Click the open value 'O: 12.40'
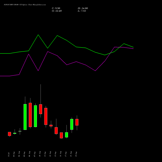This screenshot has height=162, width=162. (x=57, y=11)
